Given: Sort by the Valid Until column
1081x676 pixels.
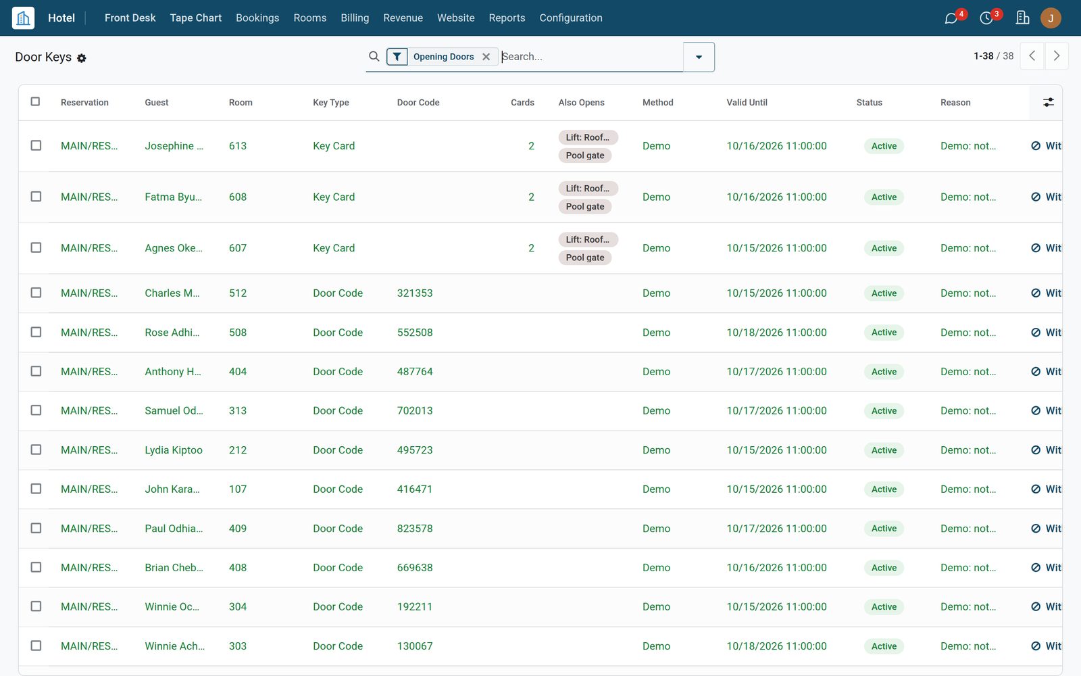Looking at the screenshot, I should 747,102.
